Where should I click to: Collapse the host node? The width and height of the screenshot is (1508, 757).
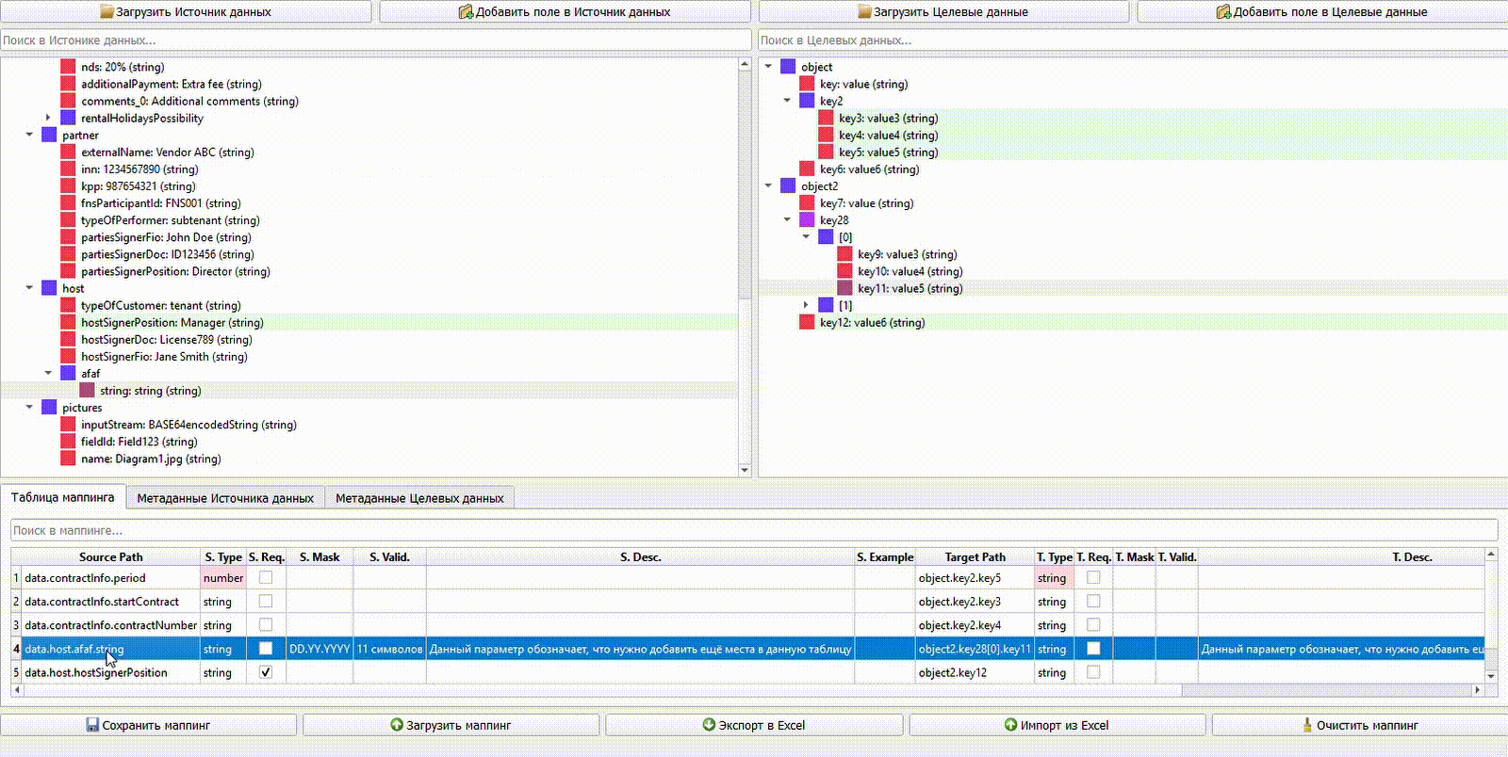(x=29, y=288)
